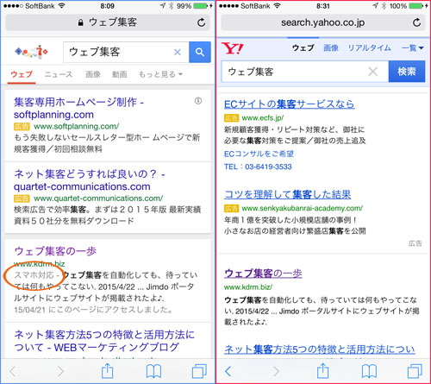The width and height of the screenshot is (431, 384).
Task: Tap www.softplanning.com/ URL text
Action: pos(77,126)
